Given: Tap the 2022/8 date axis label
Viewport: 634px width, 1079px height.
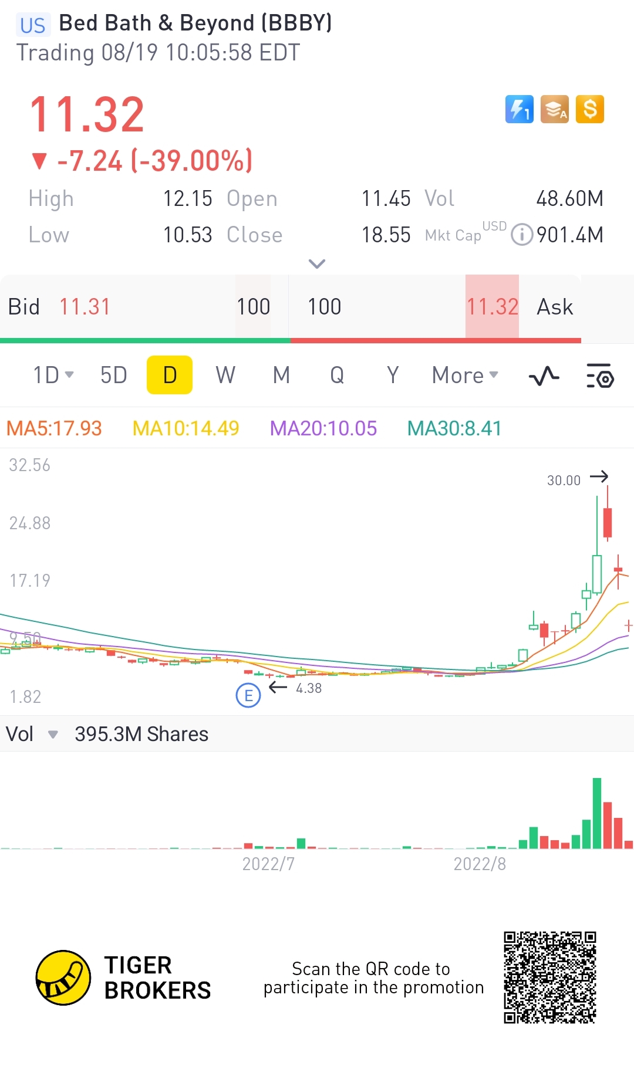Looking at the screenshot, I should click(480, 864).
